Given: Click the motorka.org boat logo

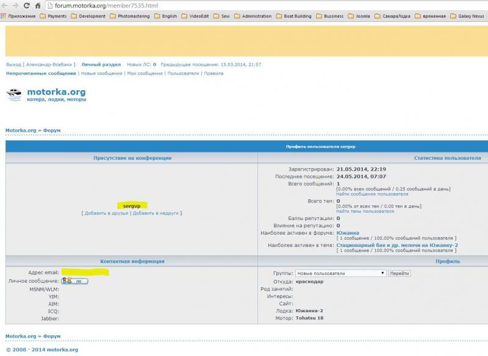Looking at the screenshot, I should coord(13,94).
